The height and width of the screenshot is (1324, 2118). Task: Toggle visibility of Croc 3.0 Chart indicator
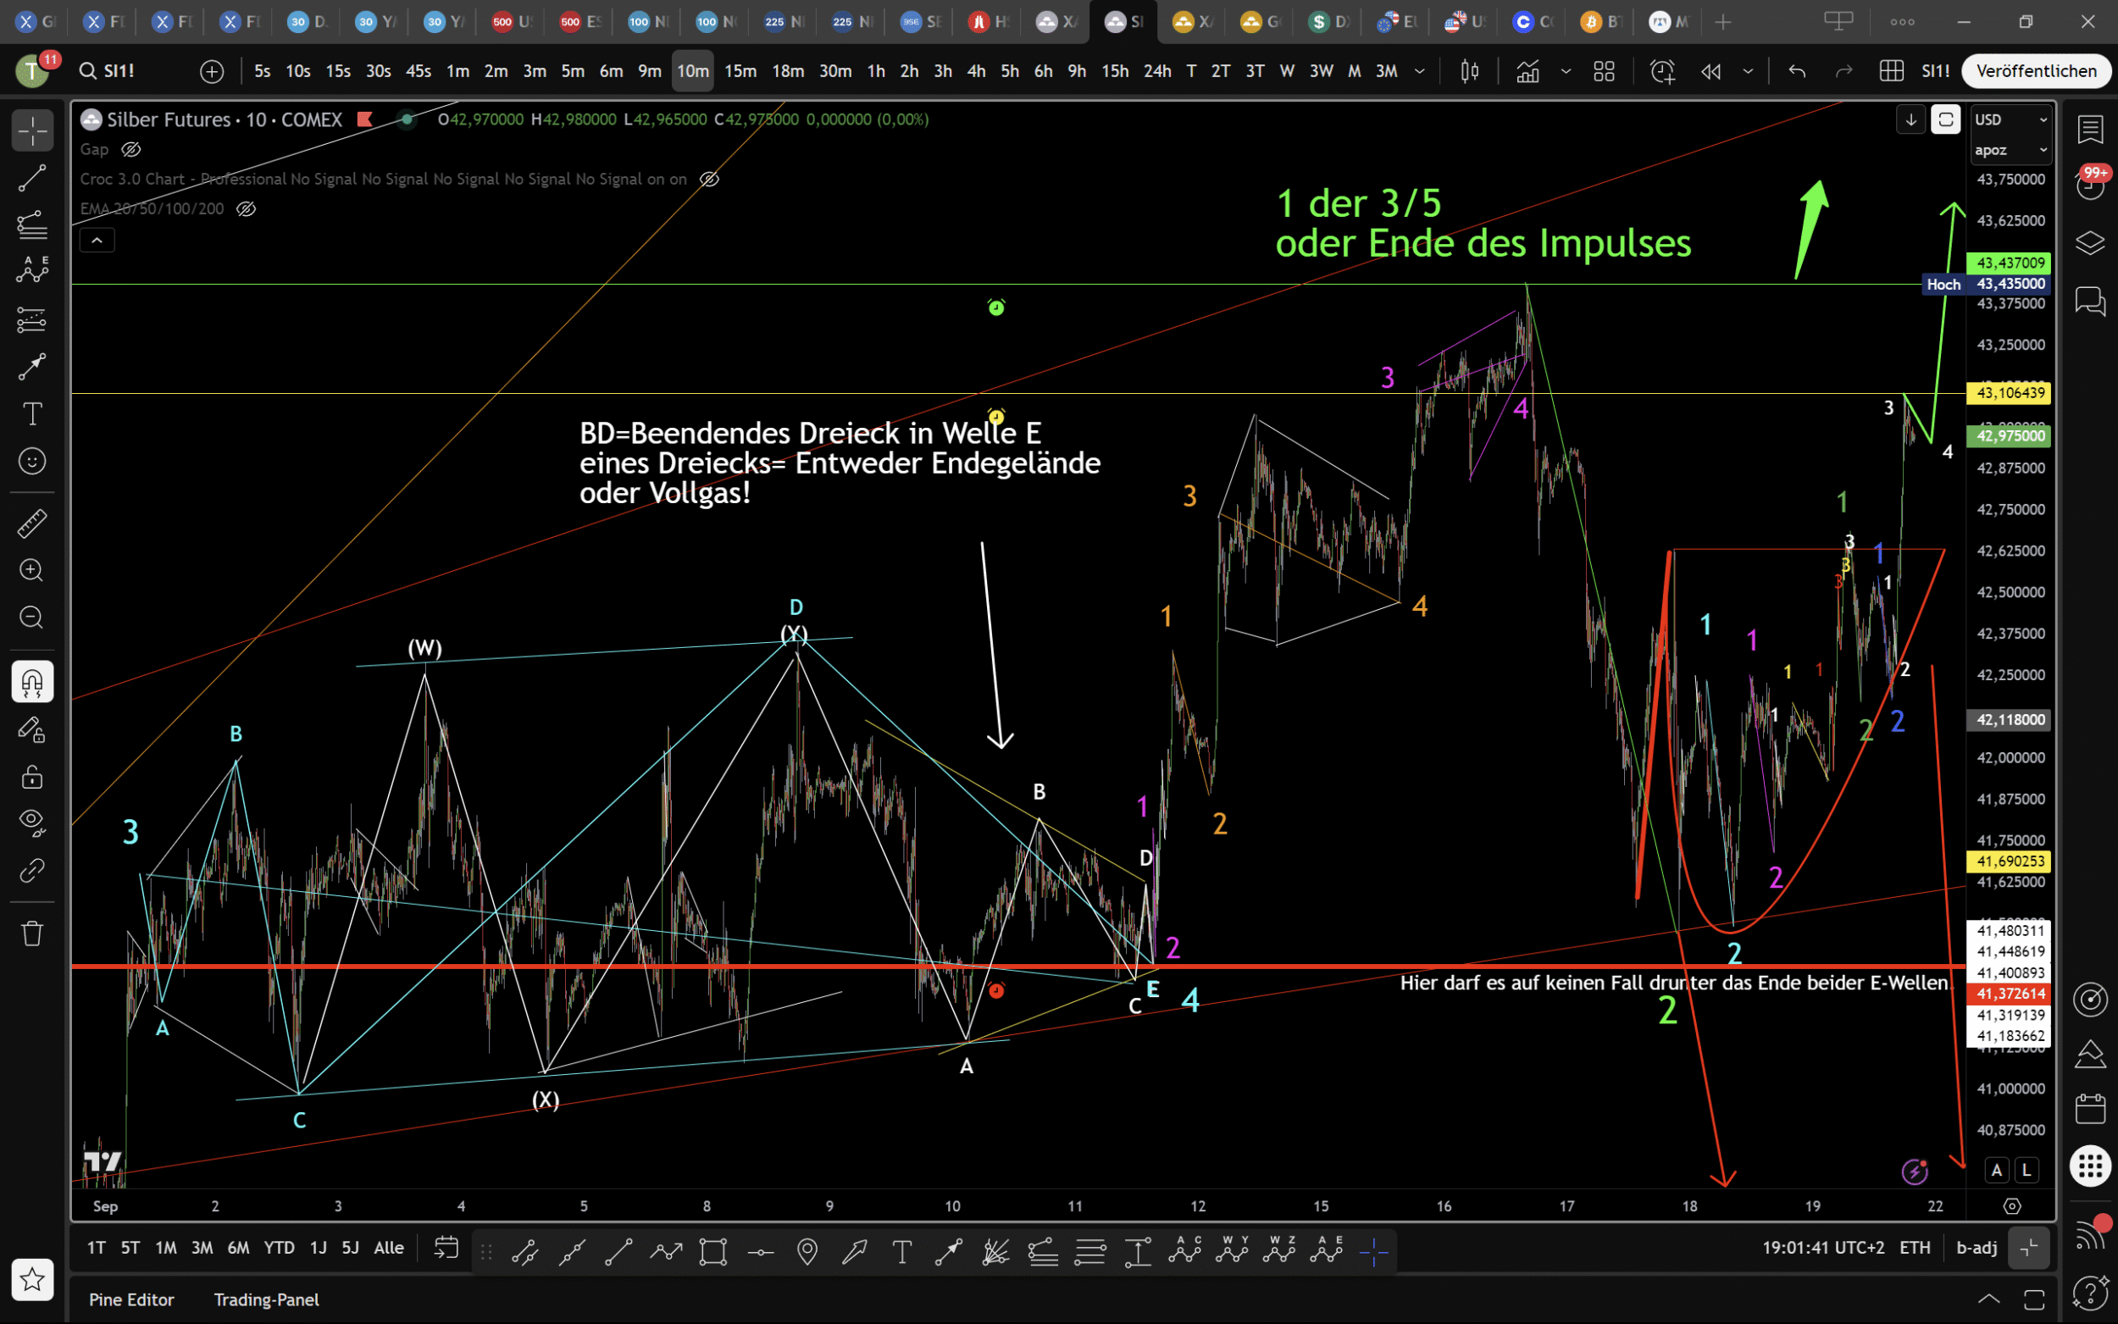(709, 179)
